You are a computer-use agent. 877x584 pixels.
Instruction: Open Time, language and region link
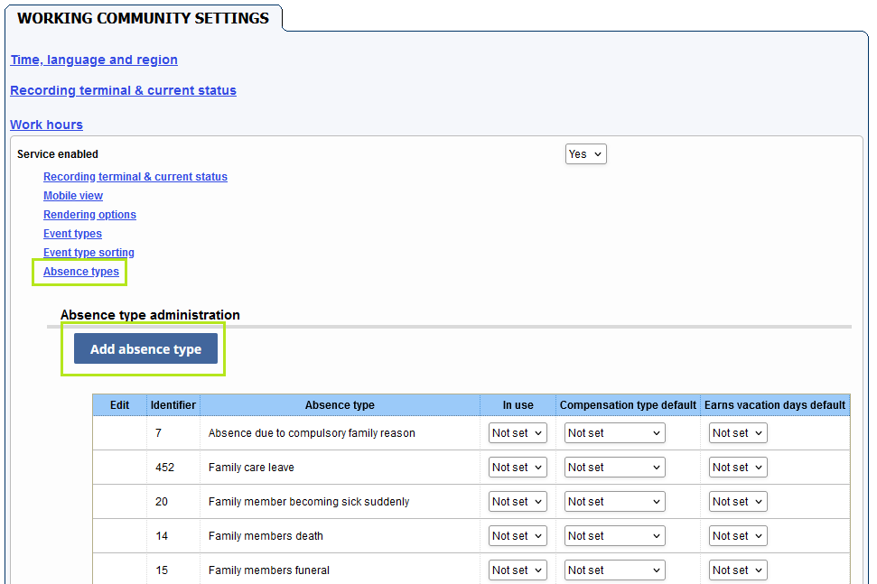pyautogui.click(x=94, y=60)
